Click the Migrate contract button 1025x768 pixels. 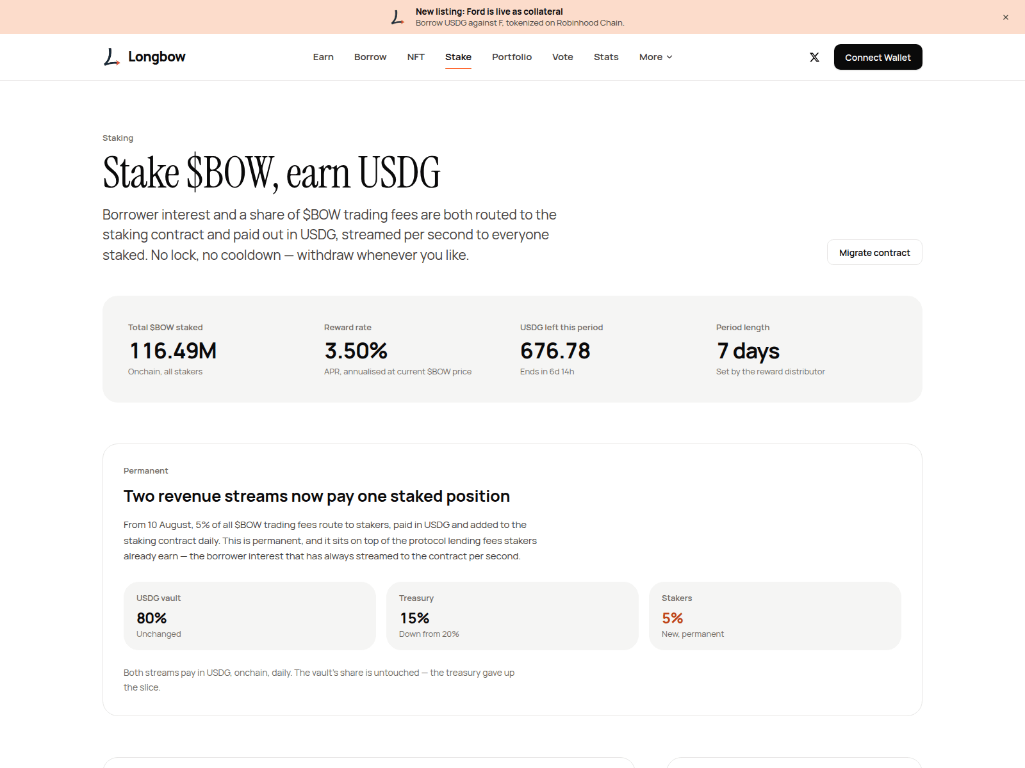pos(874,252)
